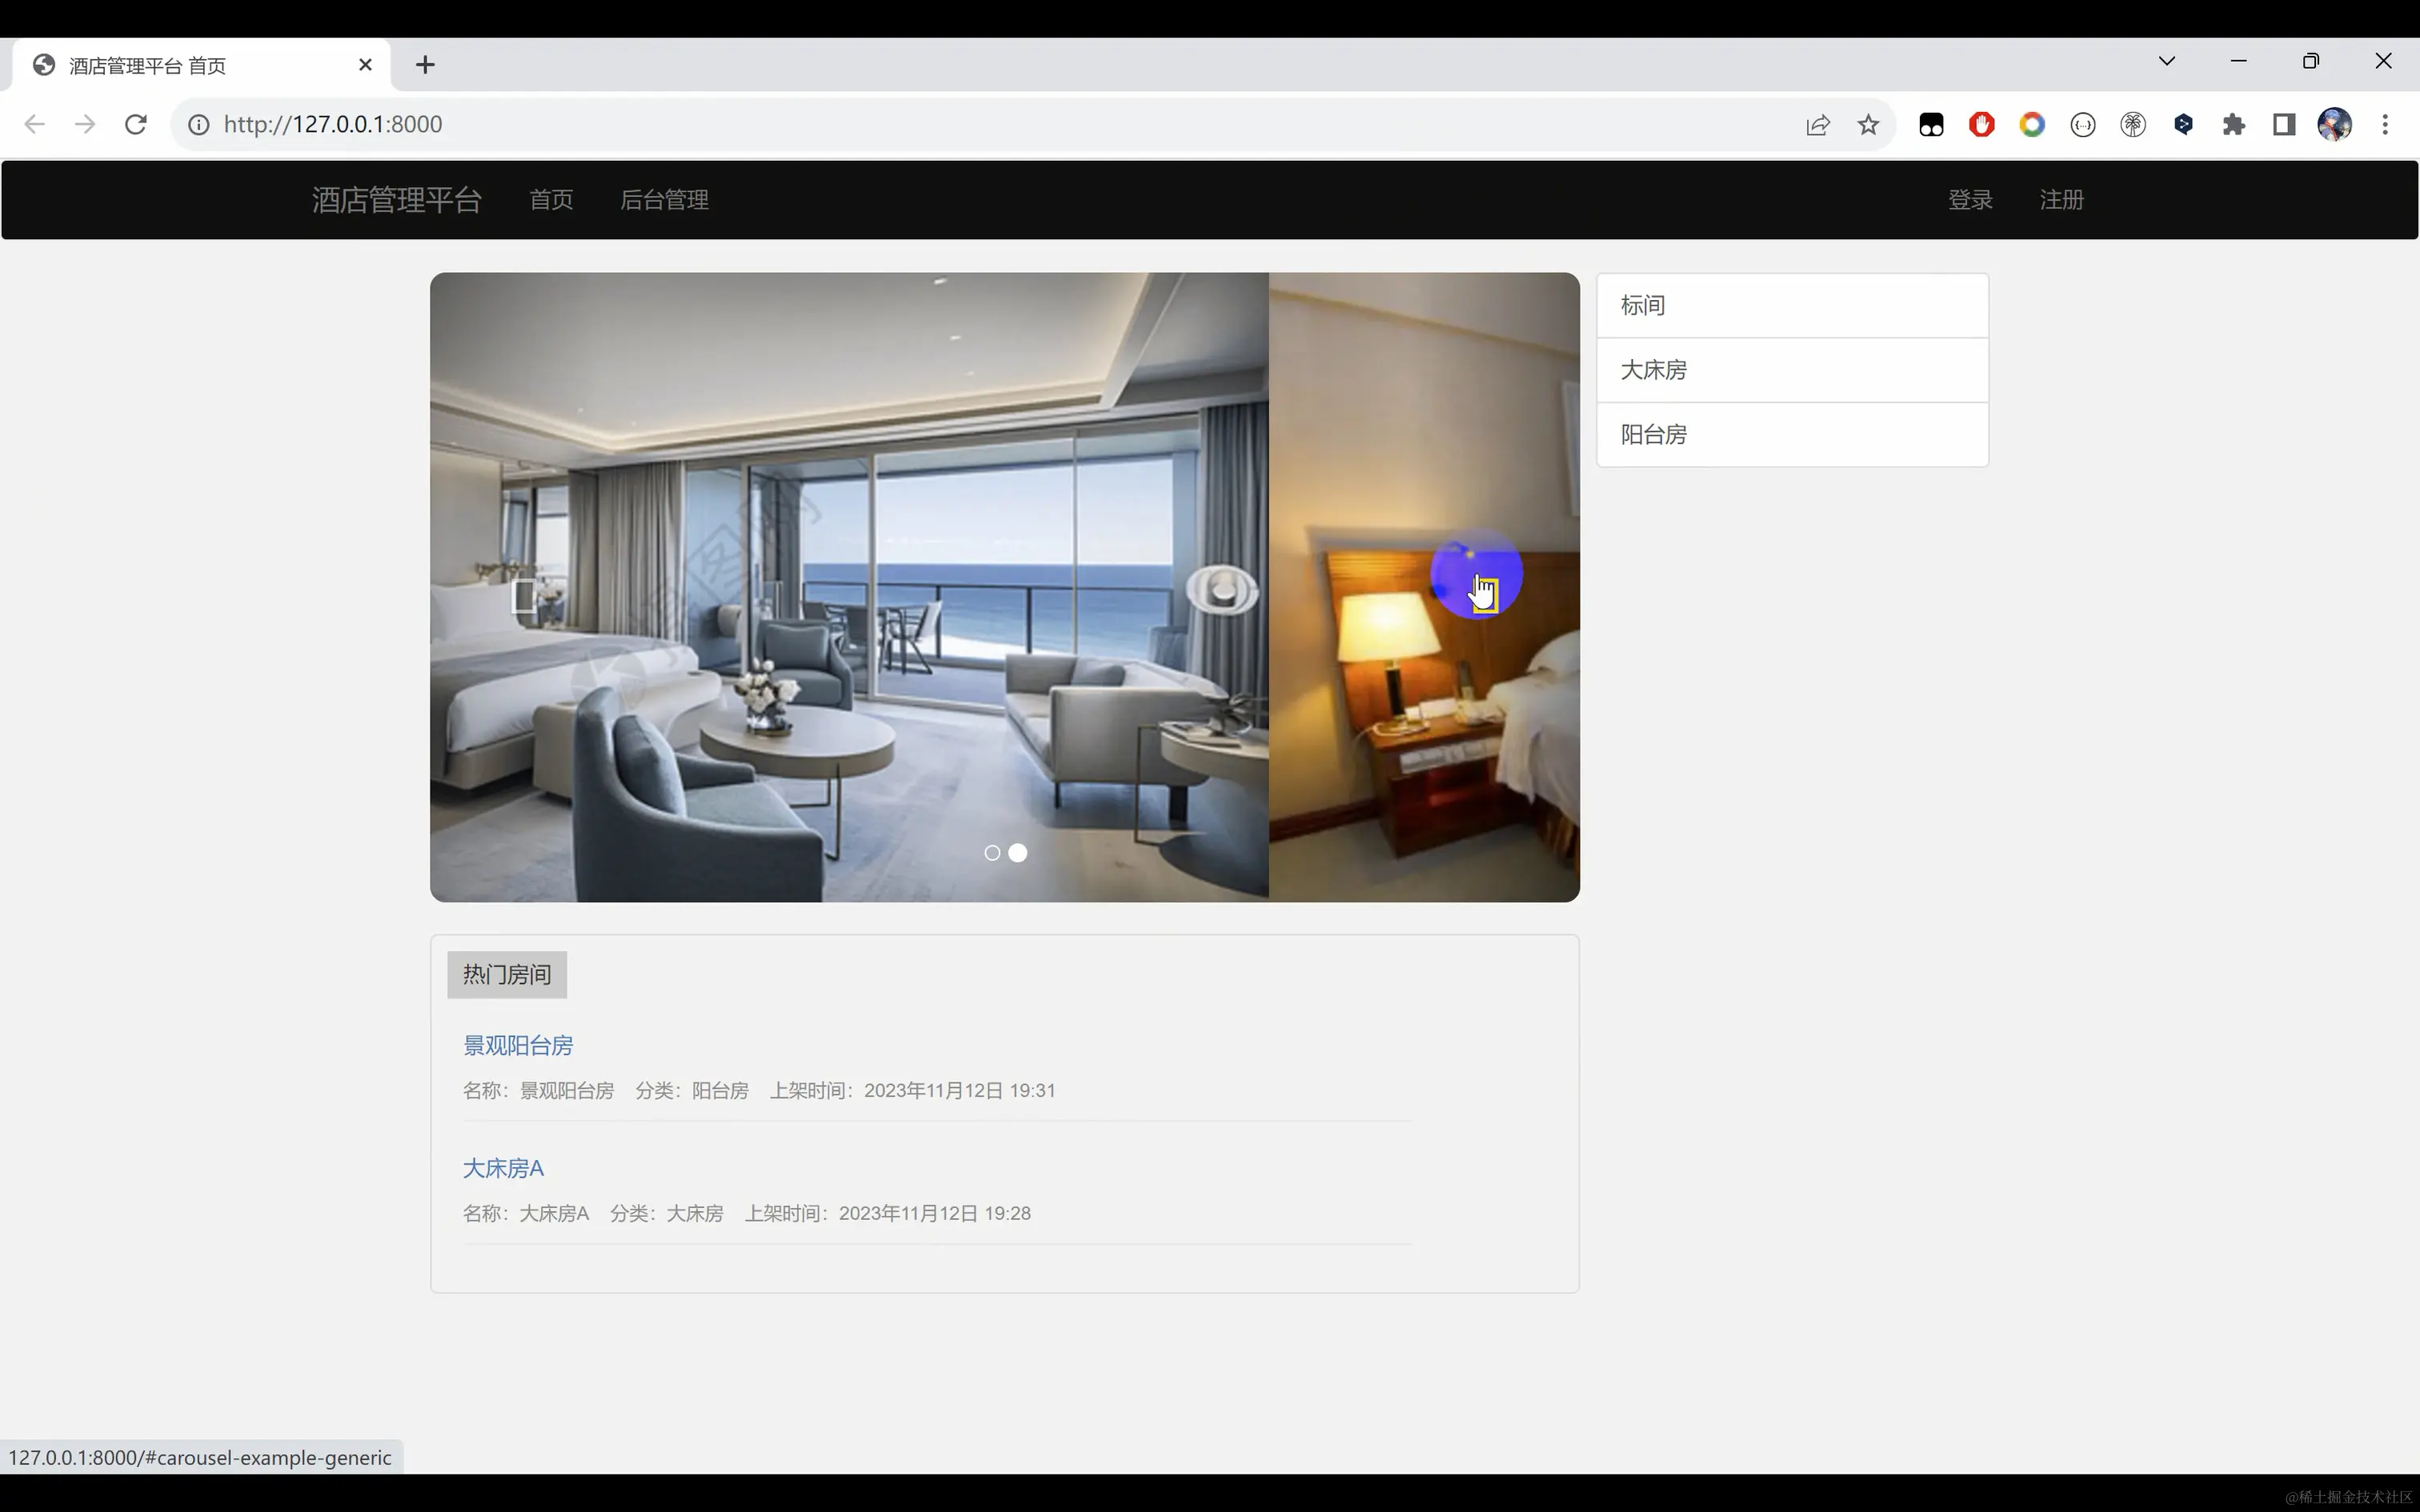
Task: Bookmark this page with the star icon
Action: click(1868, 124)
